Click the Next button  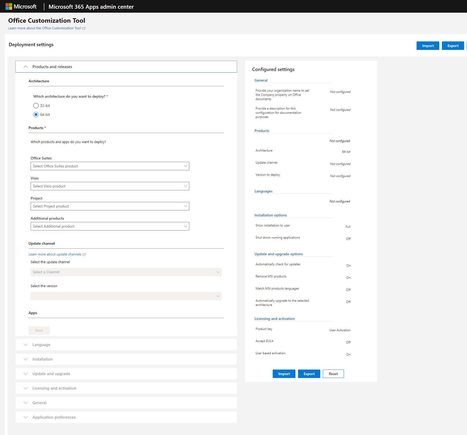(39, 330)
